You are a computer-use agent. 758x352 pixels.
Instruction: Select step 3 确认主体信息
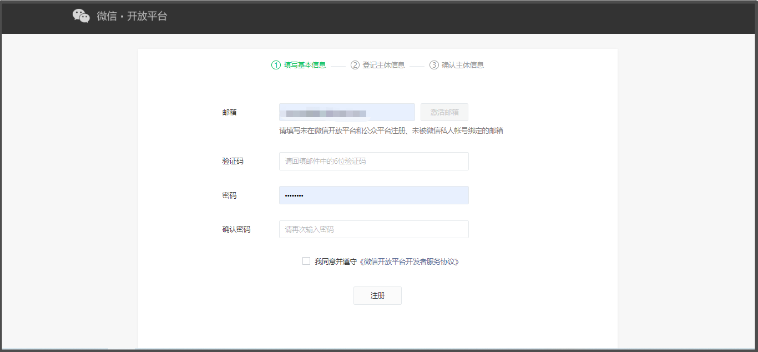[457, 65]
